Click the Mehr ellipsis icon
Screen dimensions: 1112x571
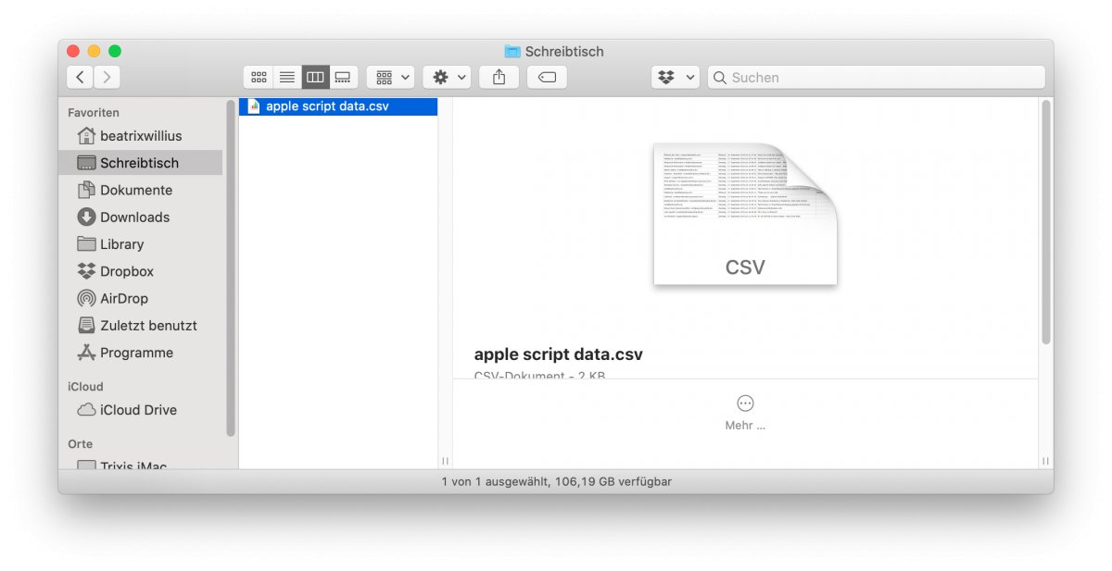[x=745, y=403]
